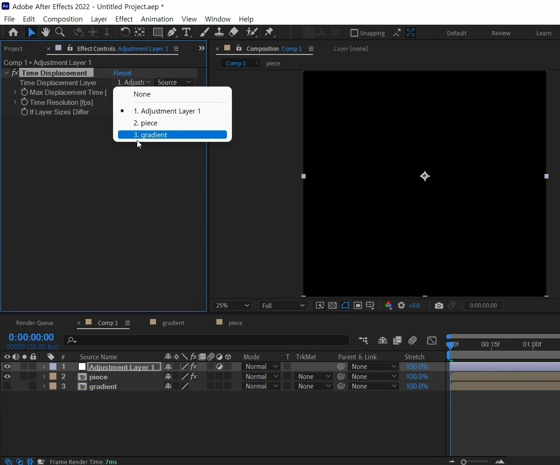560x465 pixels.
Task: Switch to the gradient timeline tab
Action: pyautogui.click(x=173, y=323)
